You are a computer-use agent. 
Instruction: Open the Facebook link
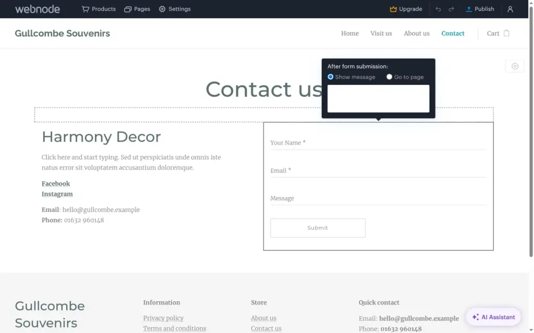[x=55, y=184]
